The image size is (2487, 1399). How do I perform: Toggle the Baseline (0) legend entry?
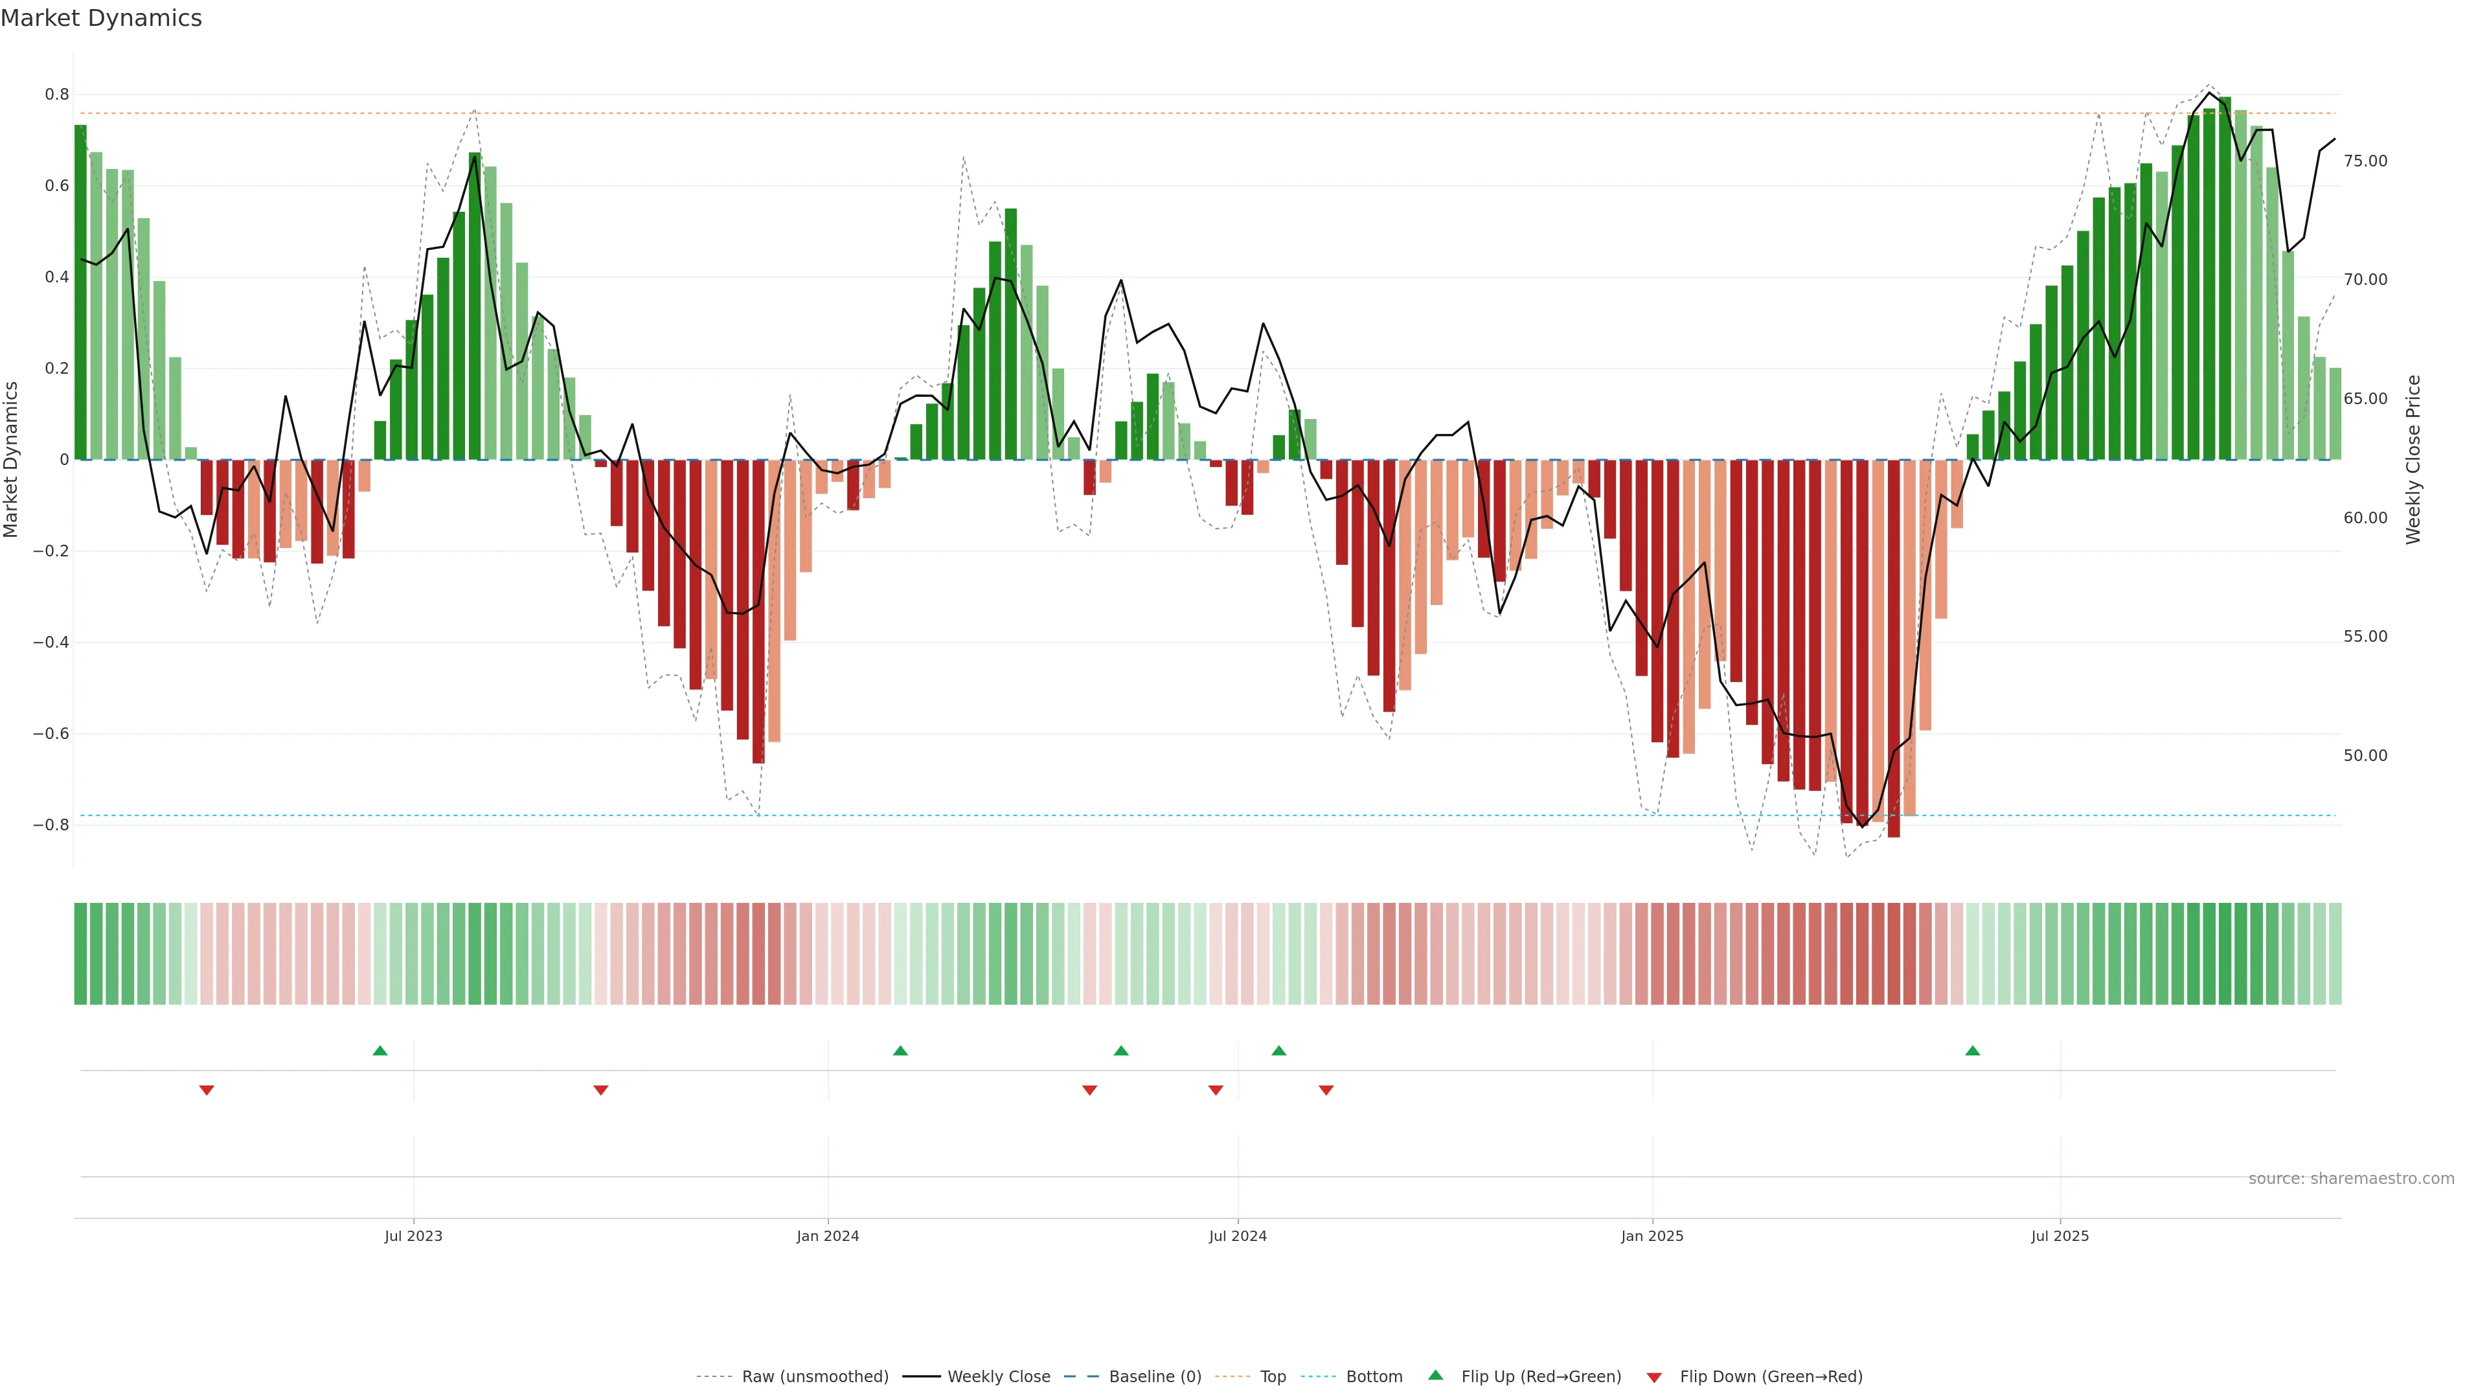(x=1155, y=1376)
